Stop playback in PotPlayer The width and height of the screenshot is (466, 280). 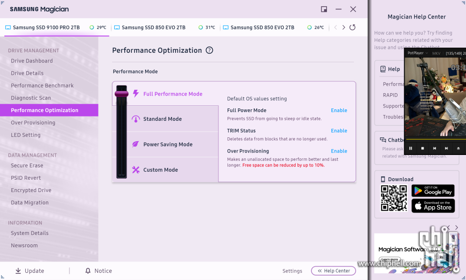423,148
